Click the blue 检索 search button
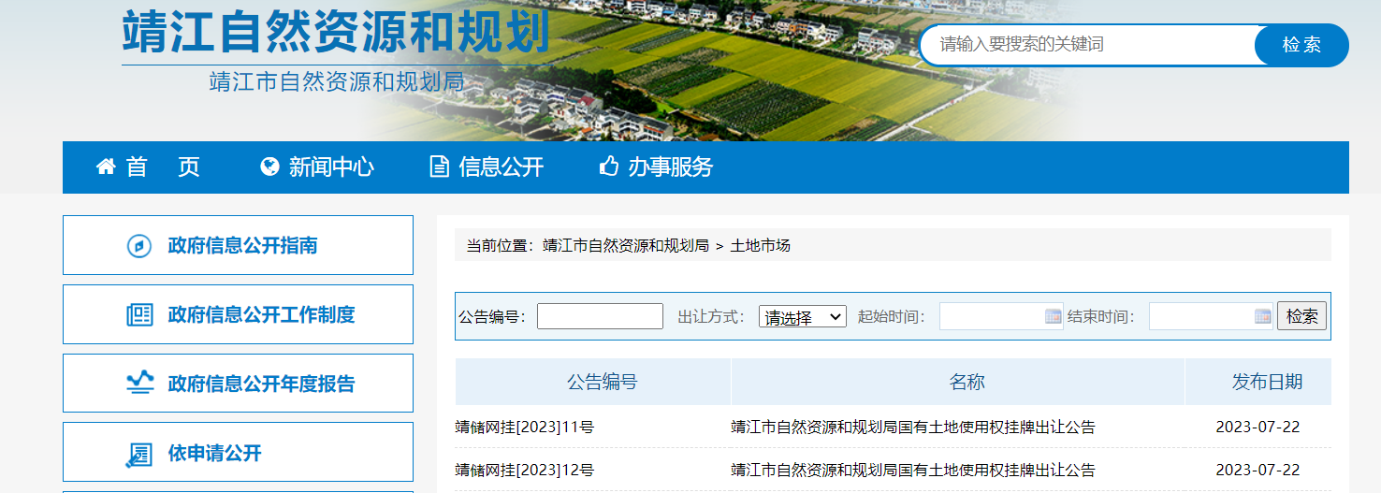 pos(1301,45)
